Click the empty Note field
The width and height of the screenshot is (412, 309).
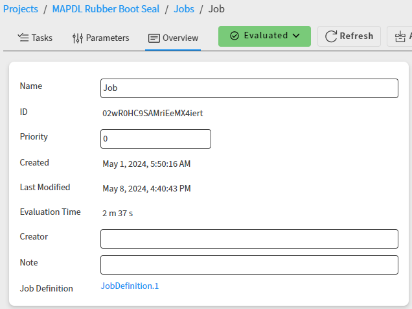249,265
